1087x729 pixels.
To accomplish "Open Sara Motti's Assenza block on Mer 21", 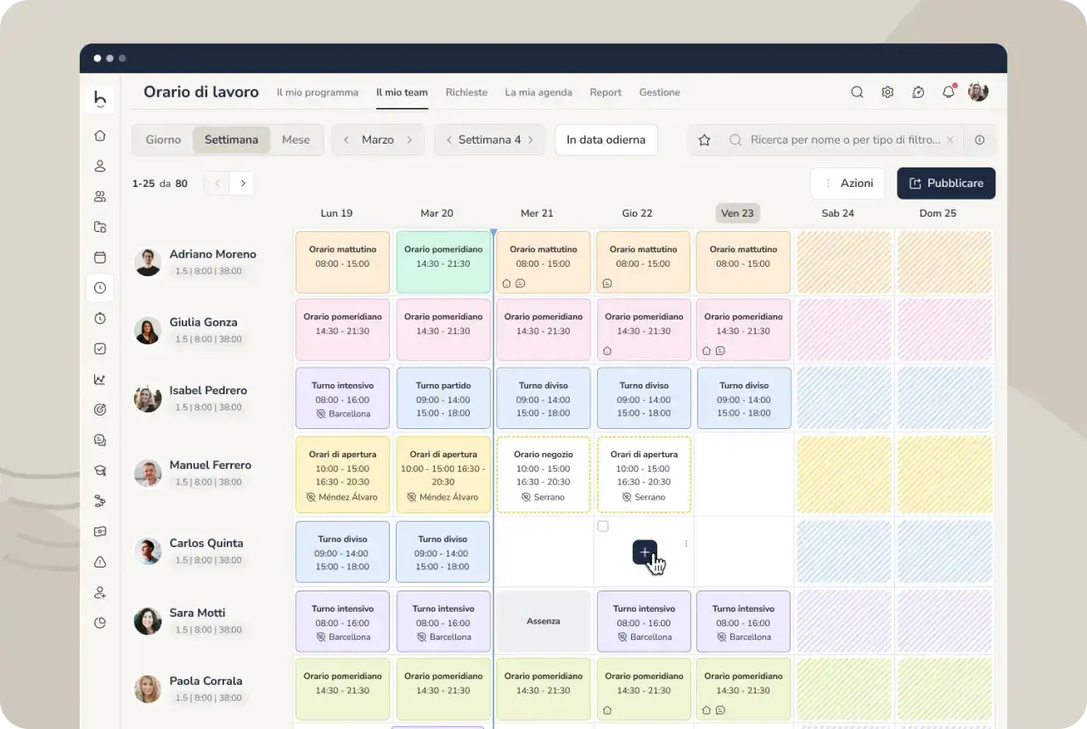I will 543,621.
